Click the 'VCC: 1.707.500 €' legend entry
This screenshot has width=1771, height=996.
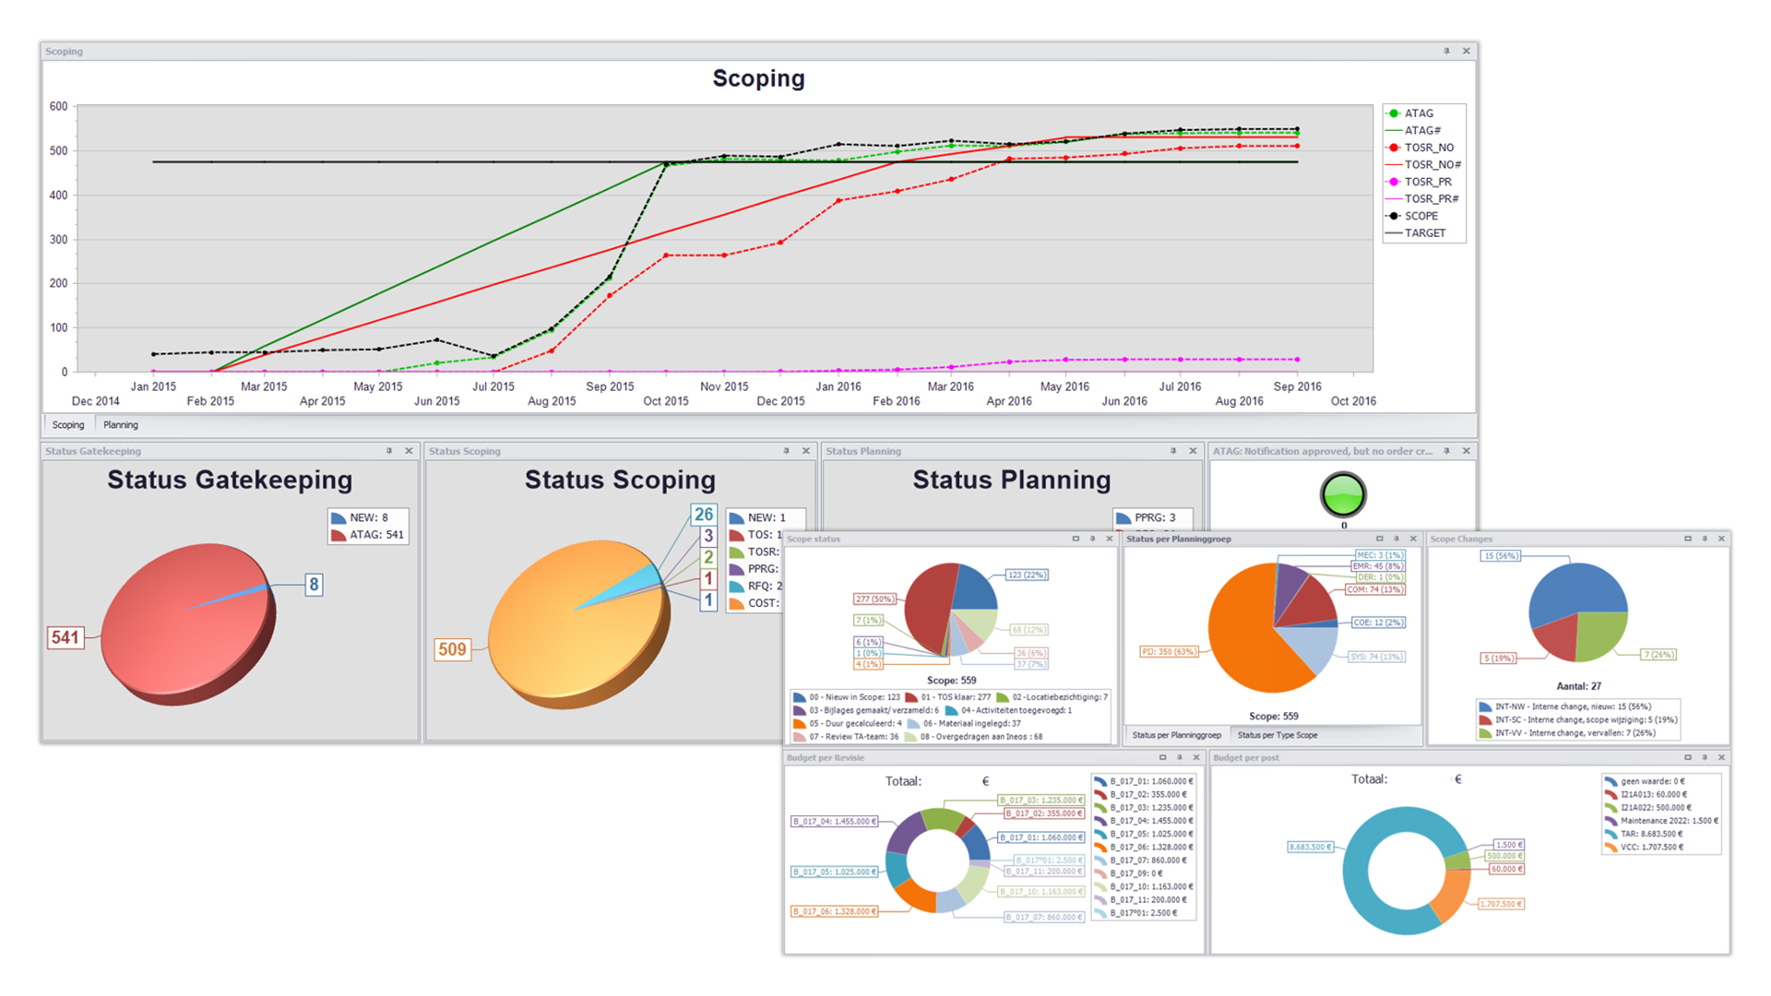[1644, 847]
